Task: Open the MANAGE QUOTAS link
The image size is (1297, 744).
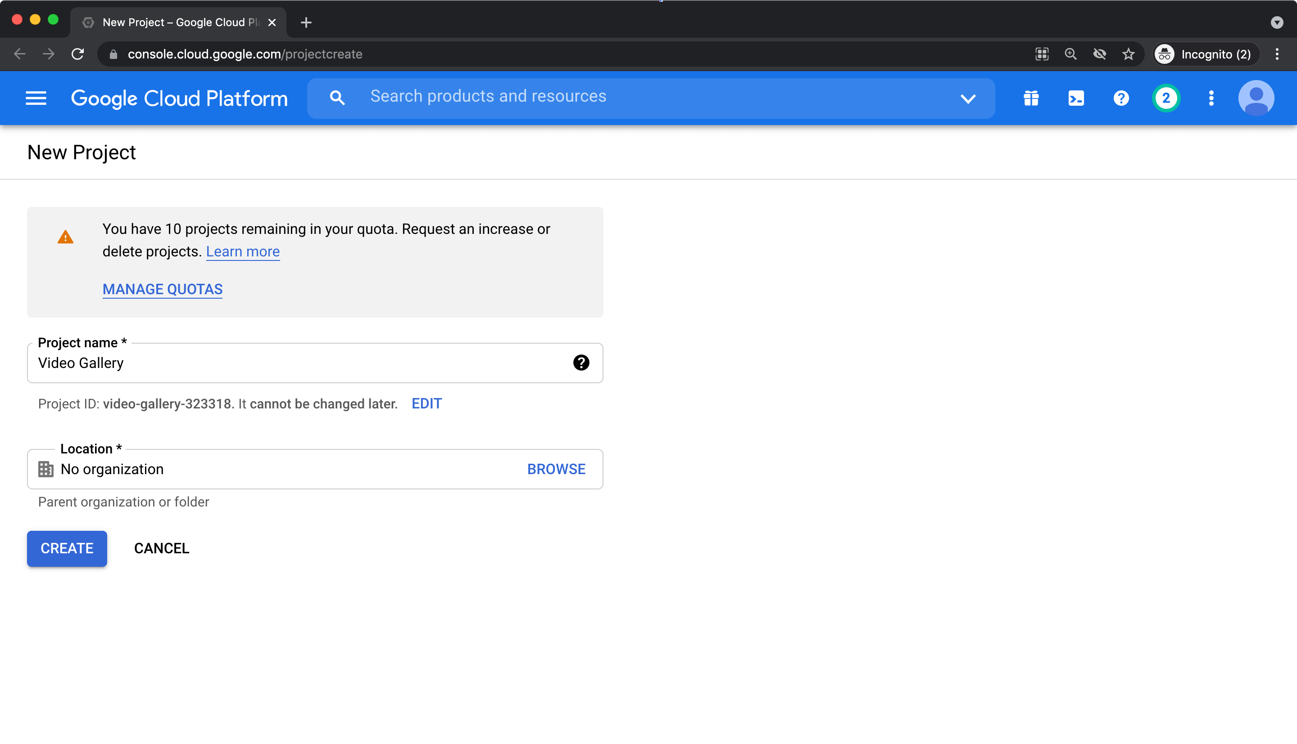Action: (x=162, y=289)
